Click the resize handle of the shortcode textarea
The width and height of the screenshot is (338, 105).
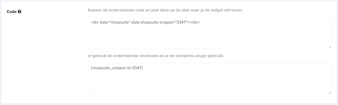330,93
